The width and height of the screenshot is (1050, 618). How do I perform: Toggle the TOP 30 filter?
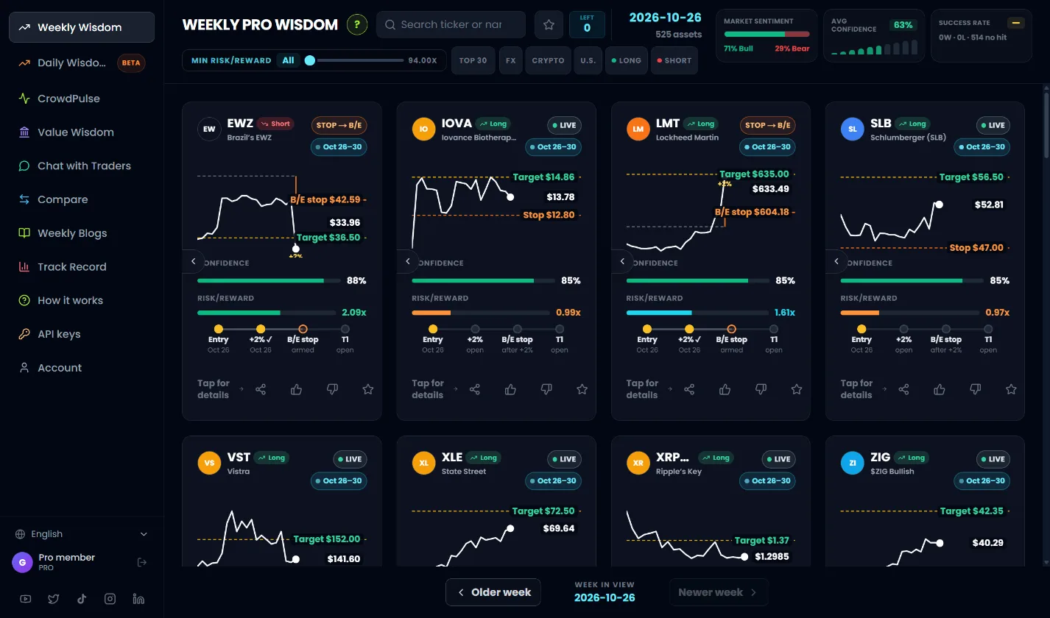point(473,60)
